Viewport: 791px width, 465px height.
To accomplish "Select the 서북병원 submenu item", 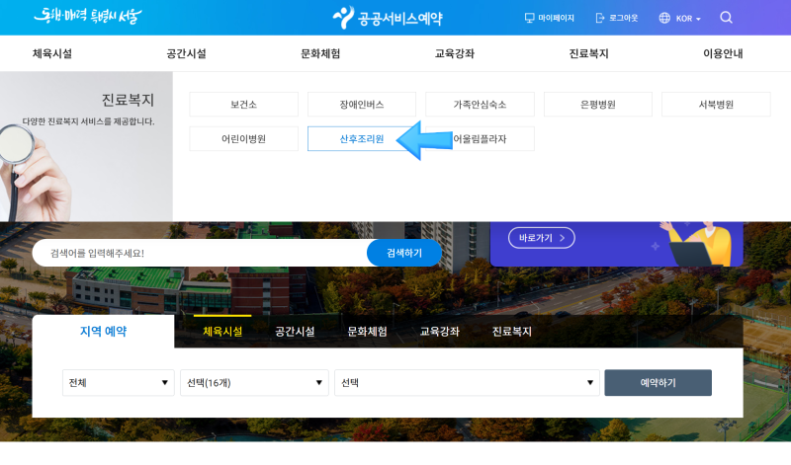I will coord(716,105).
